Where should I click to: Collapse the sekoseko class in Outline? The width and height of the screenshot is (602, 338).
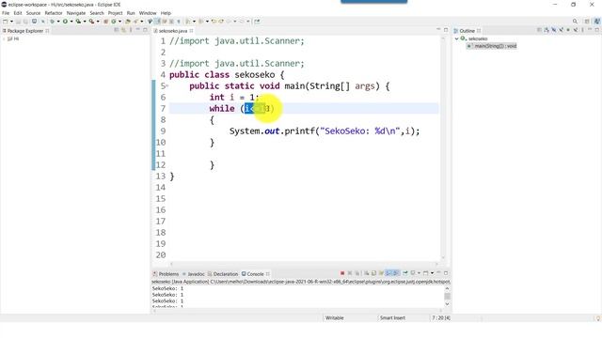(x=457, y=38)
